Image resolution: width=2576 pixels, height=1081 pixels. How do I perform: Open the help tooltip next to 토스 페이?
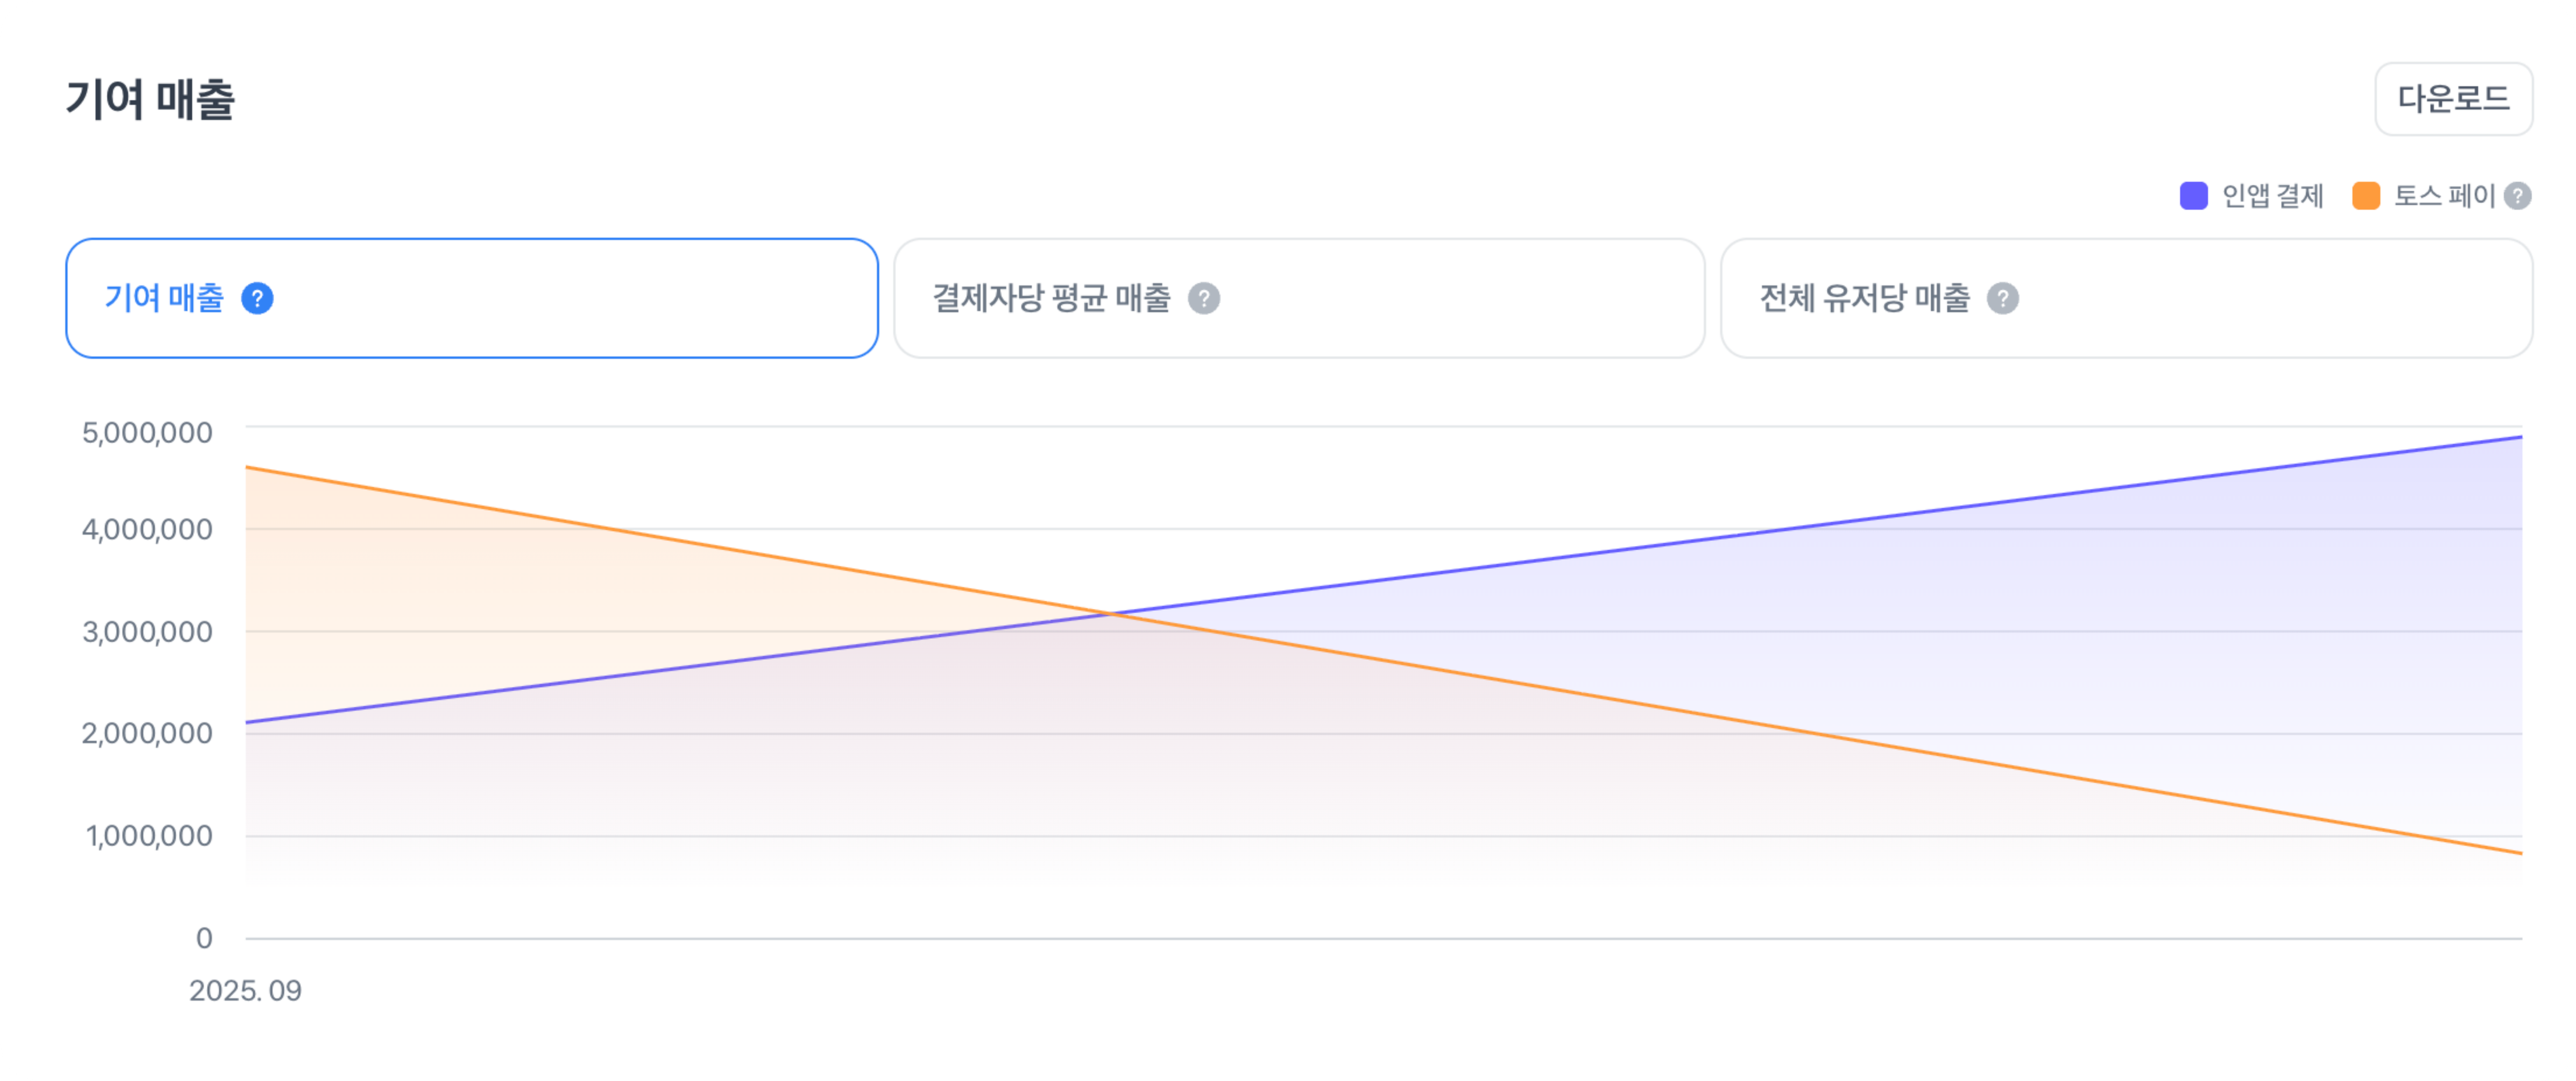coord(2517,196)
